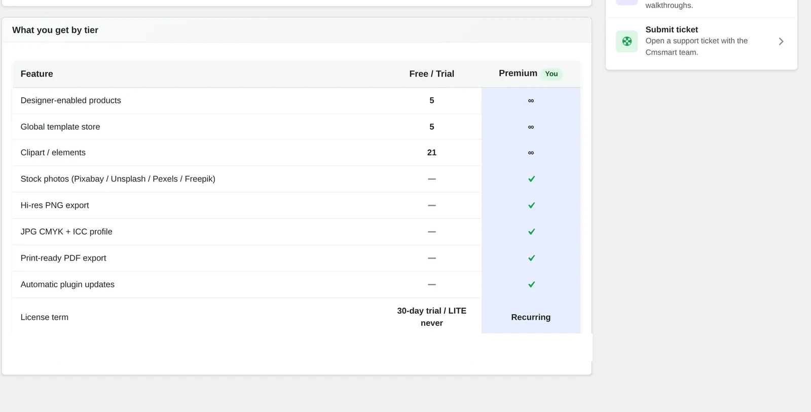
Task: Click the Free / Trial value 5 for Designer-enabled products
Action: (432, 100)
